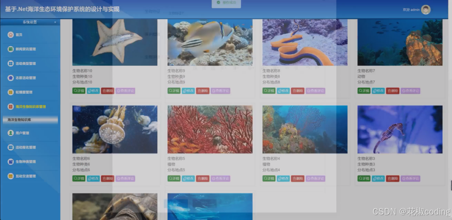Click the 新闻资讯管理 sidebar icon
The image size is (452, 220).
pos(11,49)
